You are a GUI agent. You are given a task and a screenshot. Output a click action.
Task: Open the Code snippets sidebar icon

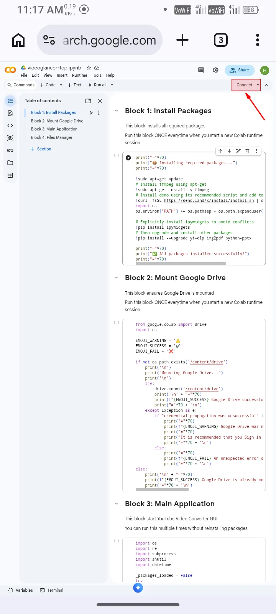tap(10, 125)
